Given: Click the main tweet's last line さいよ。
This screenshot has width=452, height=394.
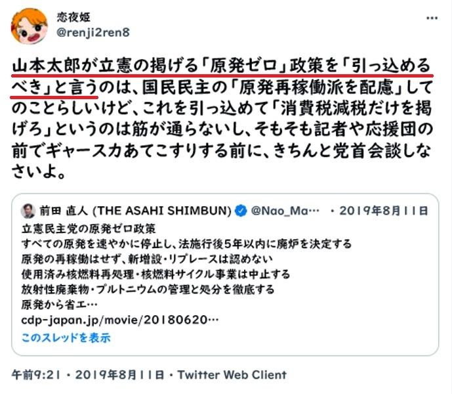Looking at the screenshot, I should tap(38, 172).
